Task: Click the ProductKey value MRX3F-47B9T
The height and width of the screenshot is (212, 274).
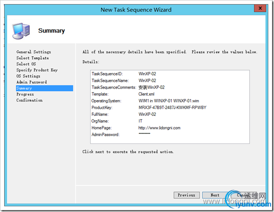Action: click(172, 108)
